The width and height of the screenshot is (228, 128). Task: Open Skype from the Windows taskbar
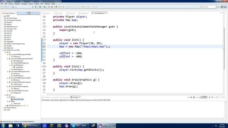[80, 126]
